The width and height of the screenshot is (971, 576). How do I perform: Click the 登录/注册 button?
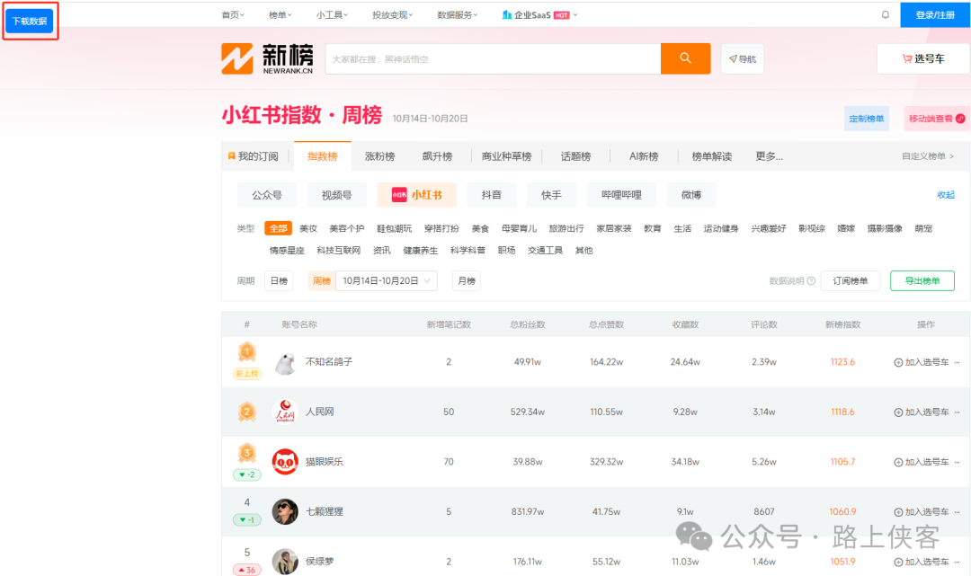935,15
